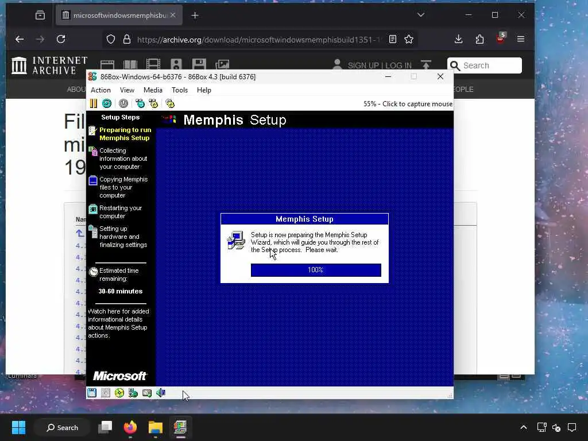Click the uBlock Origin extension icon
Viewport: 588px width, 441px height.
tap(501, 38)
